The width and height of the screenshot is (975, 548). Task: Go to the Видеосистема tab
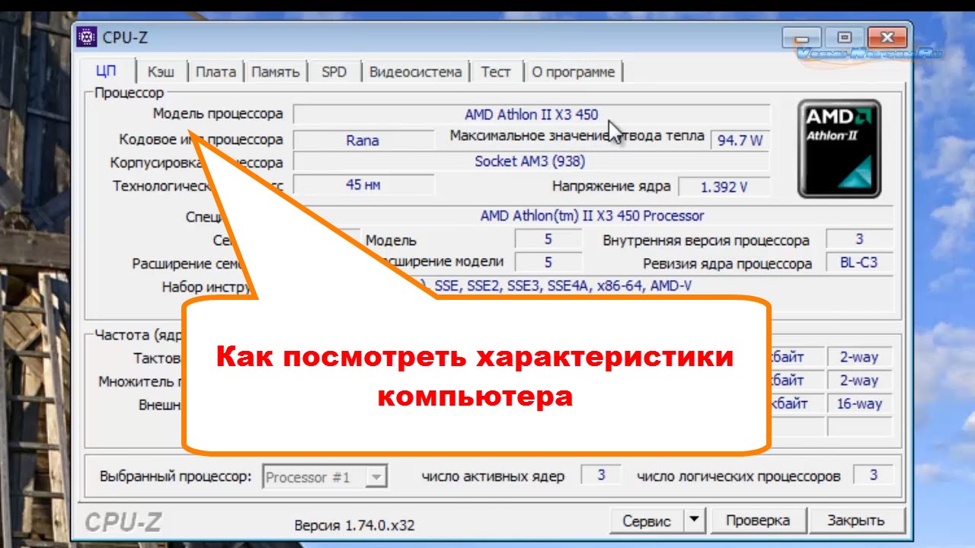tap(415, 72)
